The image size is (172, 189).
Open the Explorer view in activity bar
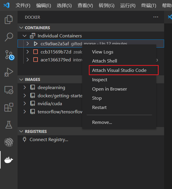8,19
